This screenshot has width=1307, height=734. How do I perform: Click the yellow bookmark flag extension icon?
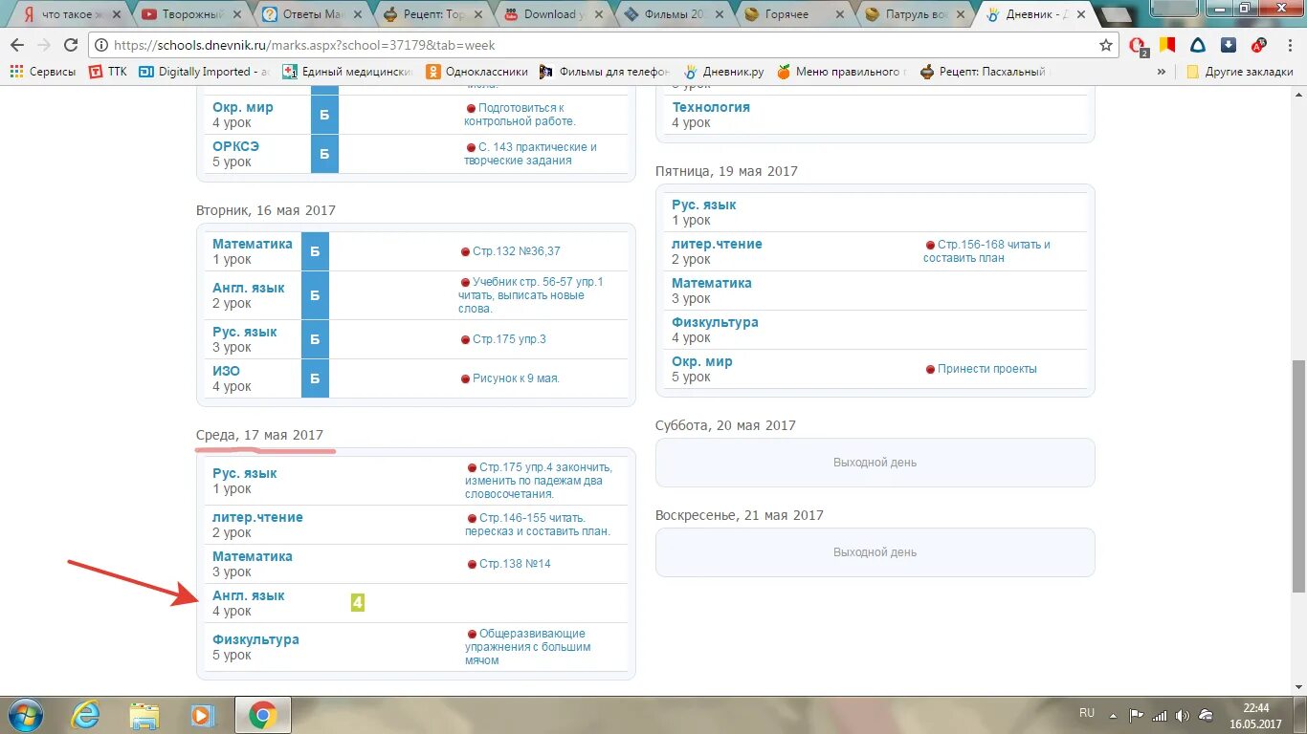(1167, 45)
